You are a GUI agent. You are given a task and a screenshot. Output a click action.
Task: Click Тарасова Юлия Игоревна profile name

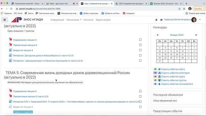(x=177, y=20)
